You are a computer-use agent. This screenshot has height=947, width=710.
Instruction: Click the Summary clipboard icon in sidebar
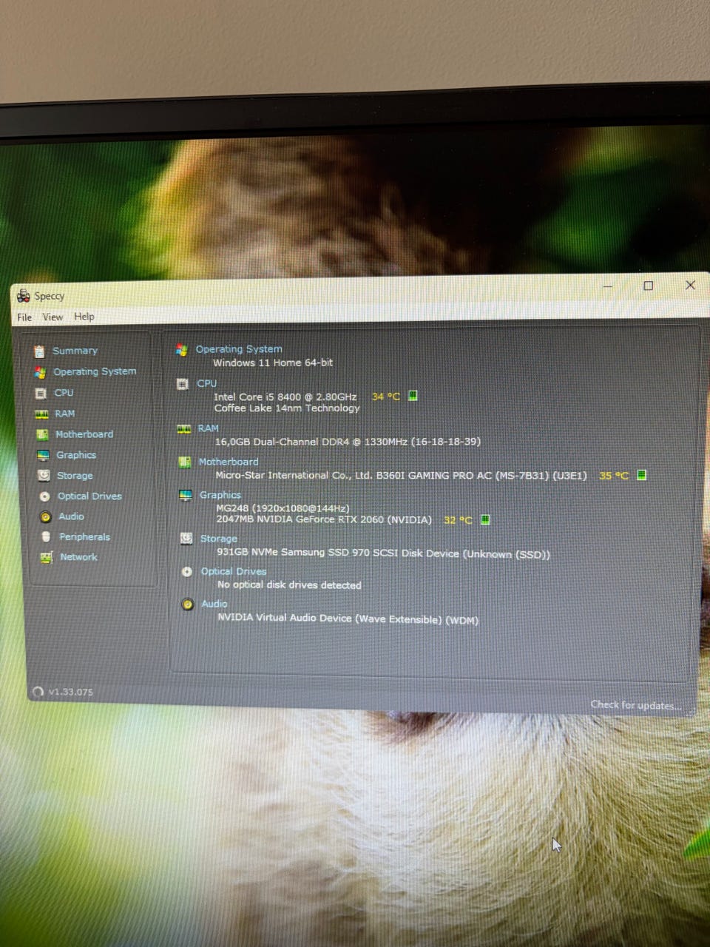pos(39,351)
